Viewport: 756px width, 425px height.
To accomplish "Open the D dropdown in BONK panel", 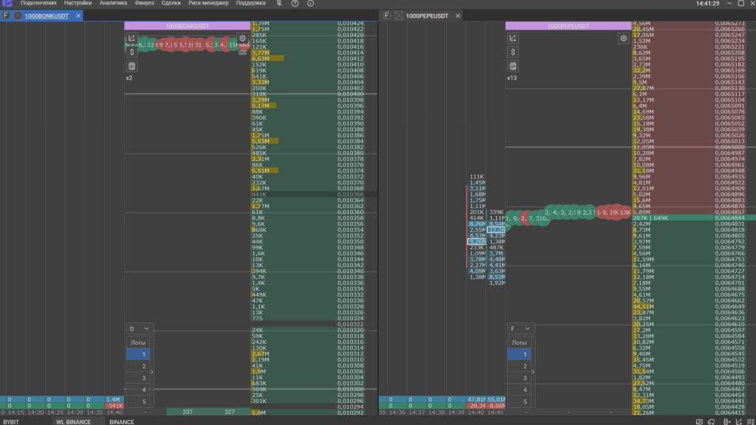I will pos(140,328).
